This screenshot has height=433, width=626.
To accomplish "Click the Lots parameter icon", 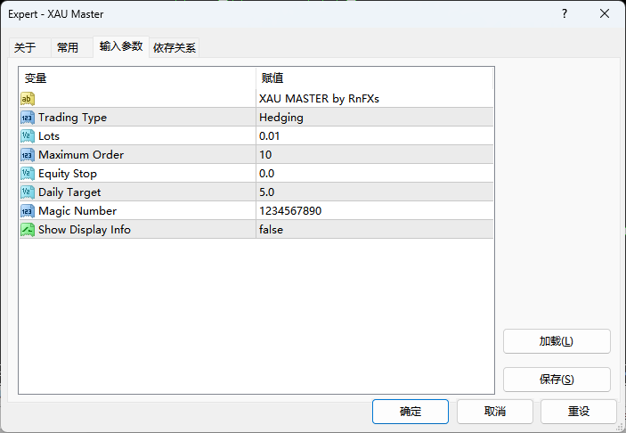I will pos(27,136).
